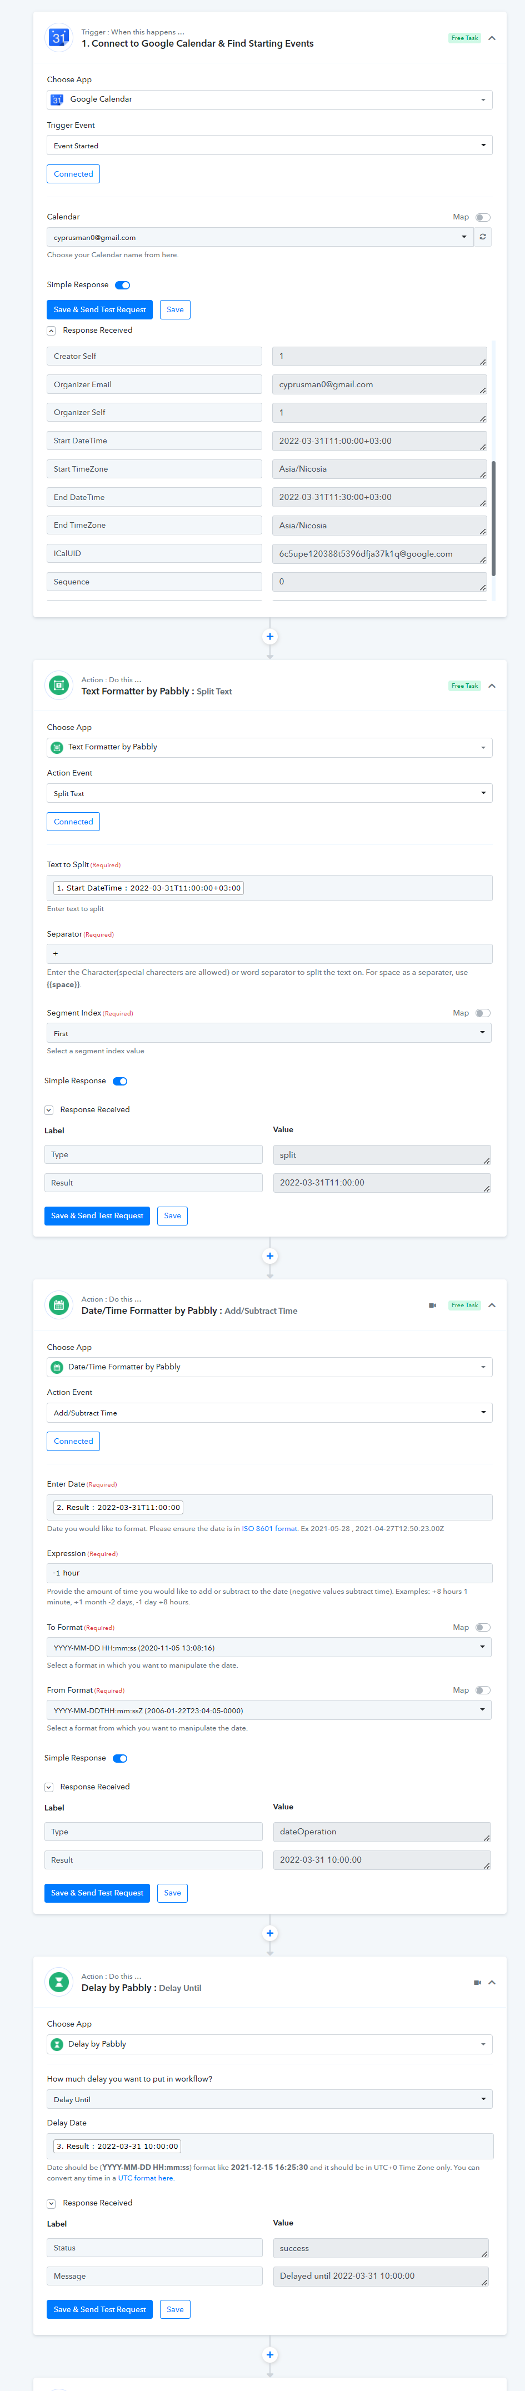Open Action Event dropdown set to Add/Subtract Time

[x=269, y=1413]
